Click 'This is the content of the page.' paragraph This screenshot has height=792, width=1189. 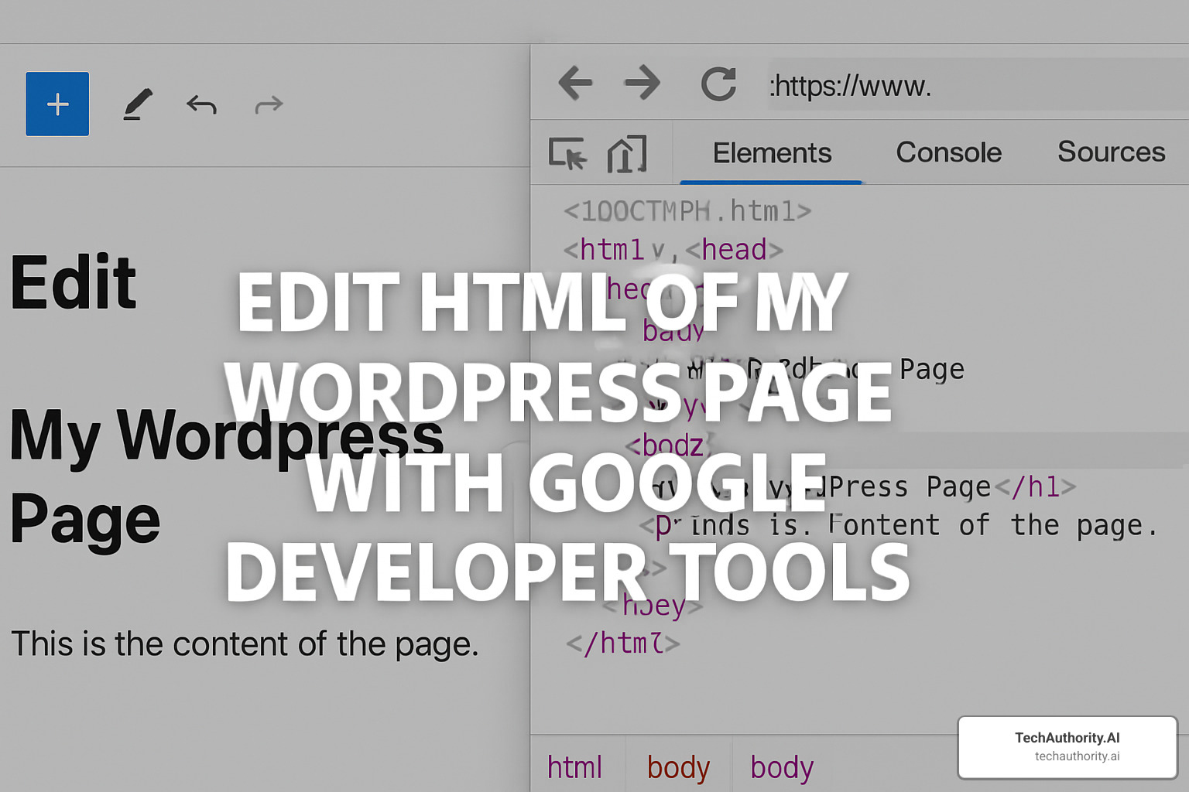click(x=245, y=643)
